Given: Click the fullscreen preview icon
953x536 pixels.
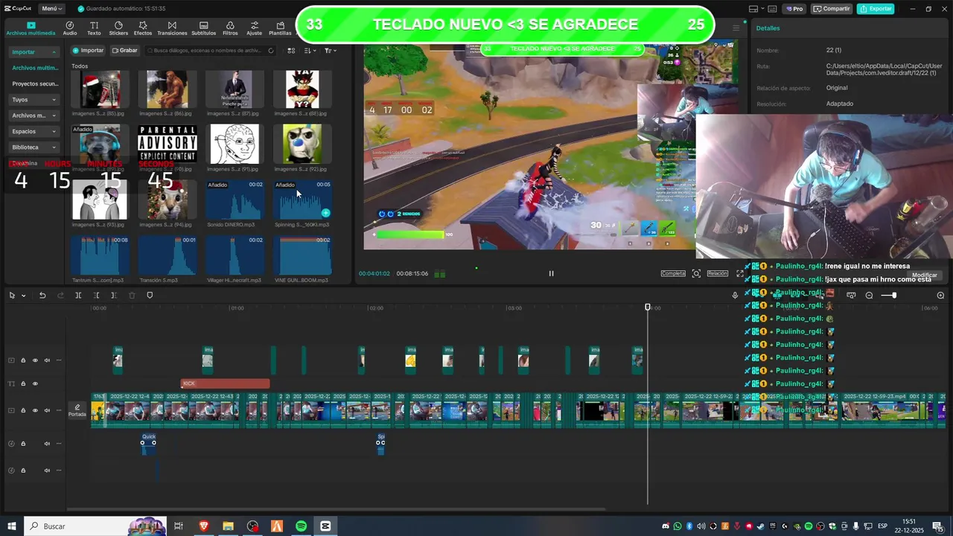Looking at the screenshot, I should [x=740, y=273].
